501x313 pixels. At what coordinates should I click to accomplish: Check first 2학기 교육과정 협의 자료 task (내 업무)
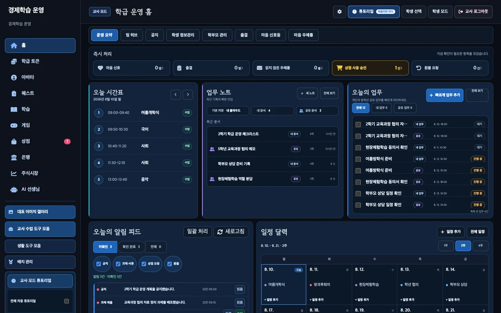pos(358,124)
